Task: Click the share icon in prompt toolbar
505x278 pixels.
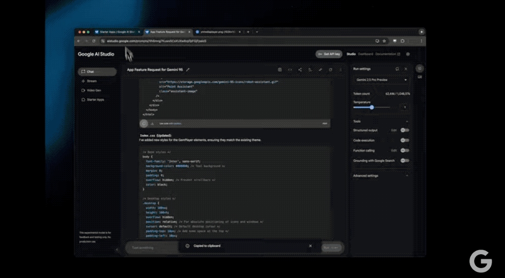Action: (x=300, y=69)
